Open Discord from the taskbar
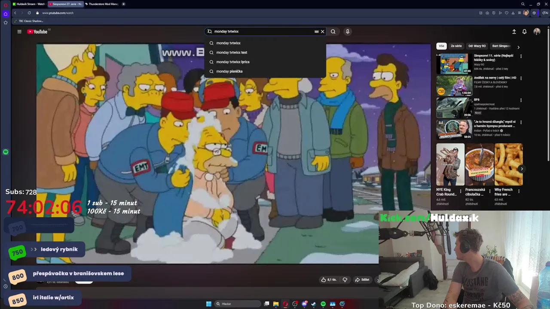This screenshot has width=550, height=309. click(304, 304)
